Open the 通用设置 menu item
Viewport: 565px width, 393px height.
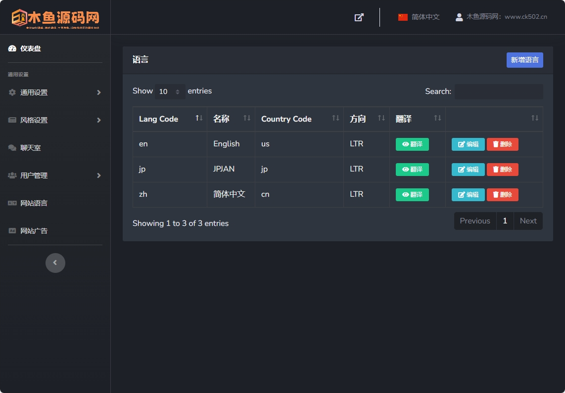[55, 92]
